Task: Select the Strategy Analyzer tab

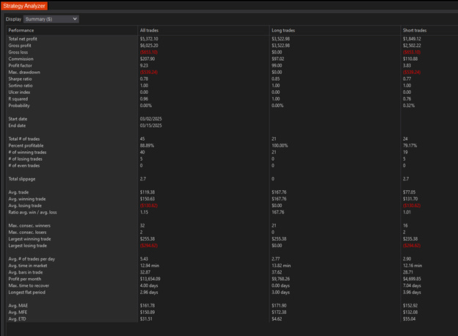Action: 24,6
